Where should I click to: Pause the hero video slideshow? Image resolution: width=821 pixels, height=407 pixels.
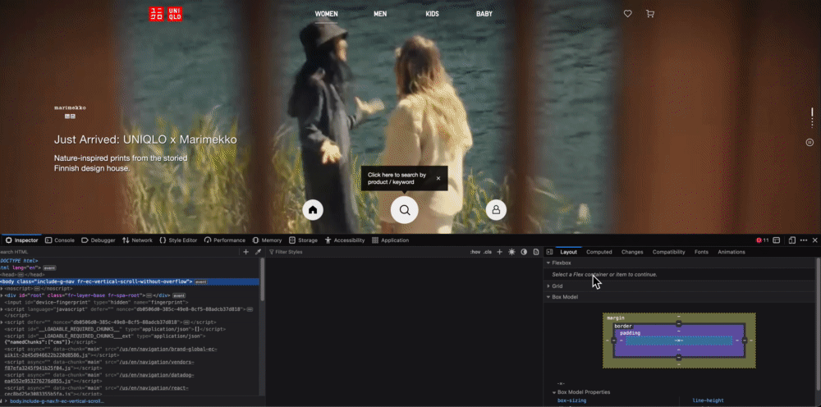tap(810, 142)
